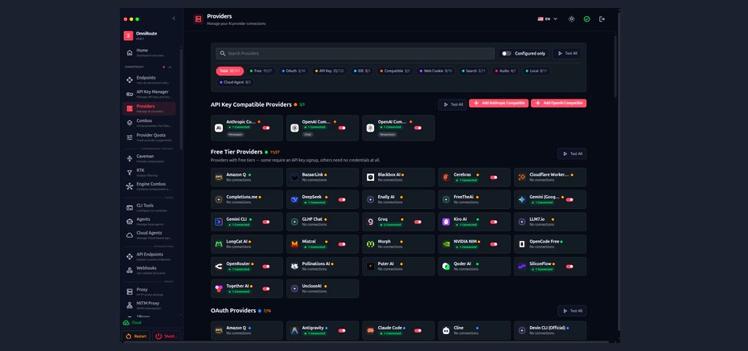
Task: Open the BazaarLink provider card
Action: pyautogui.click(x=323, y=178)
